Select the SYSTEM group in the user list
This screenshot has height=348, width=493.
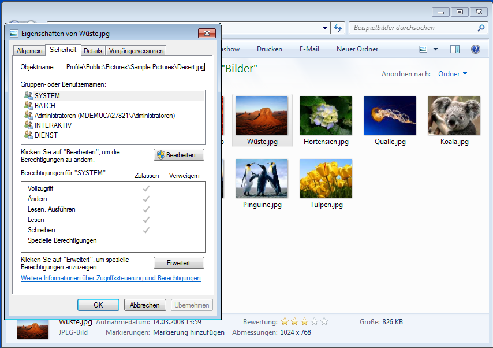tap(47, 95)
